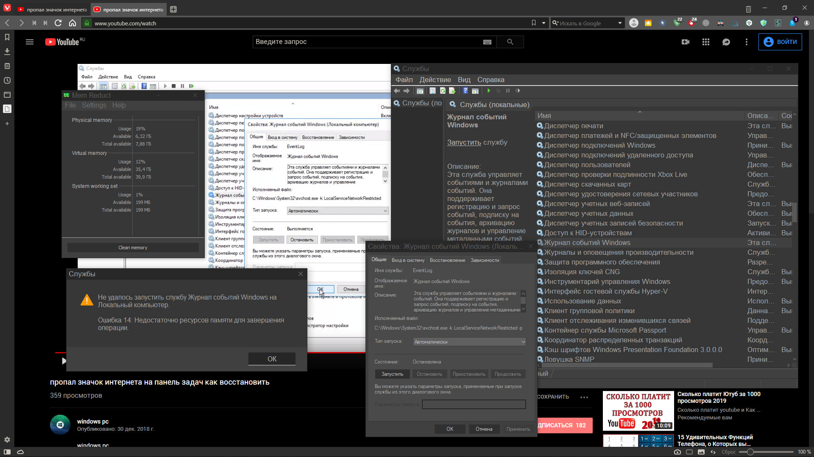Image resolution: width=814 pixels, height=457 pixels.
Task: Click the Export List icon in Службы toolbar
Action: [x=452, y=91]
